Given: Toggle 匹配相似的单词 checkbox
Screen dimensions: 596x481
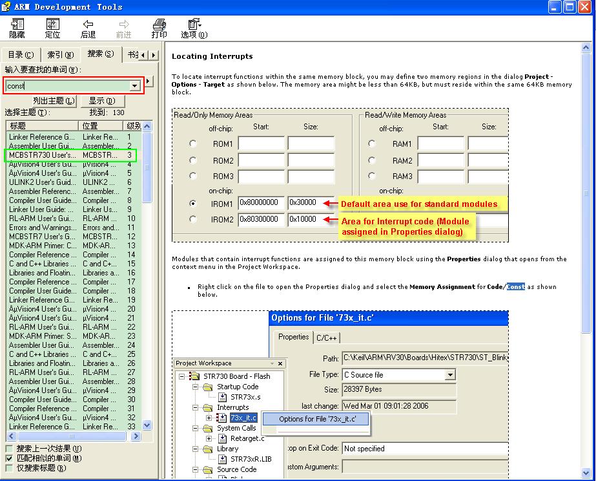Looking at the screenshot, I should click(x=9, y=458).
